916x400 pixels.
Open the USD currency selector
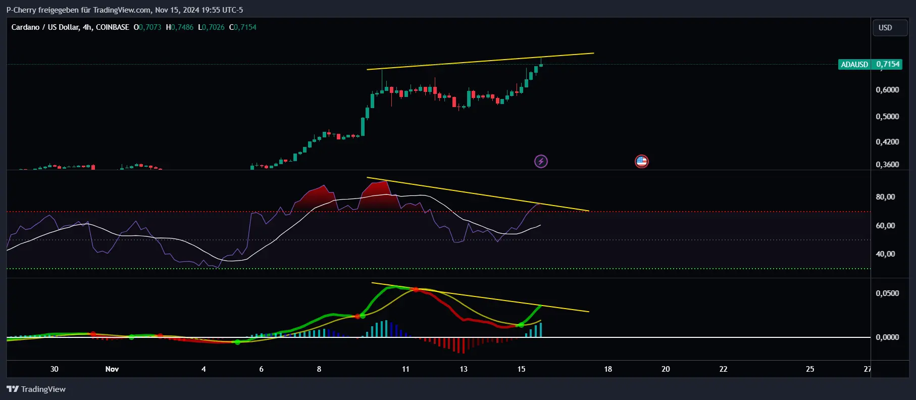890,28
